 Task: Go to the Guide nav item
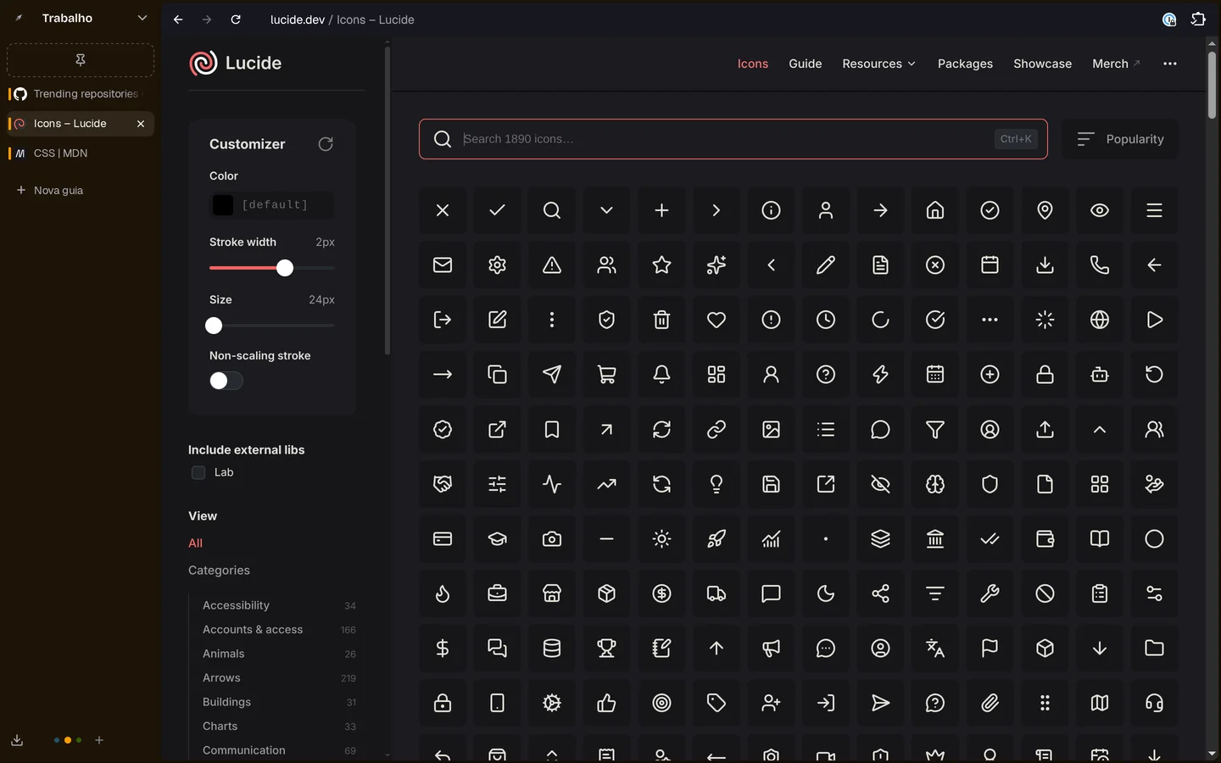[806, 64]
